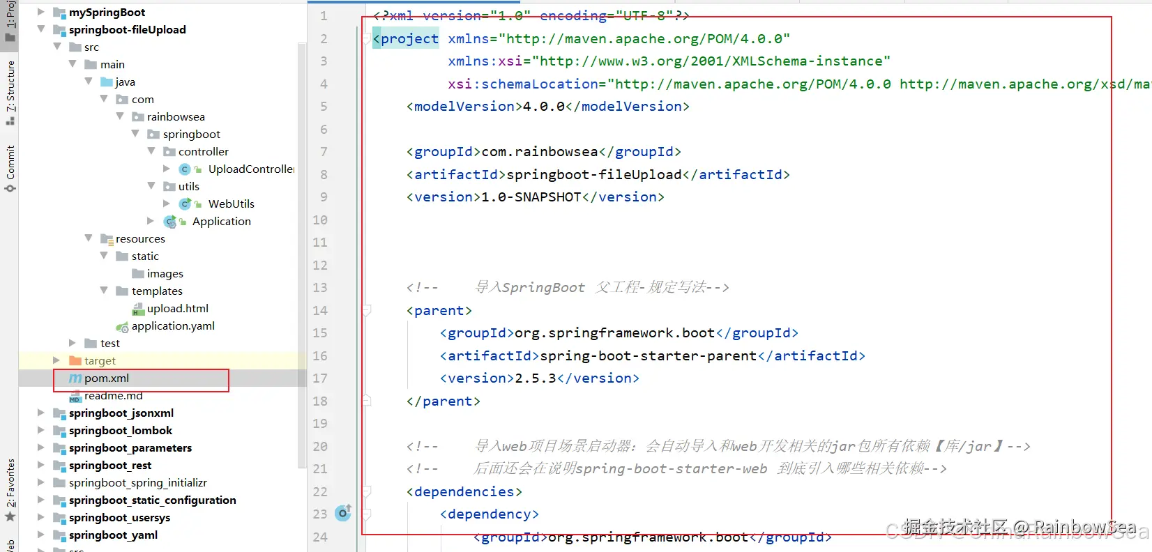Fold the project tag at line 2
This screenshot has width=1152, height=552.
point(366,38)
